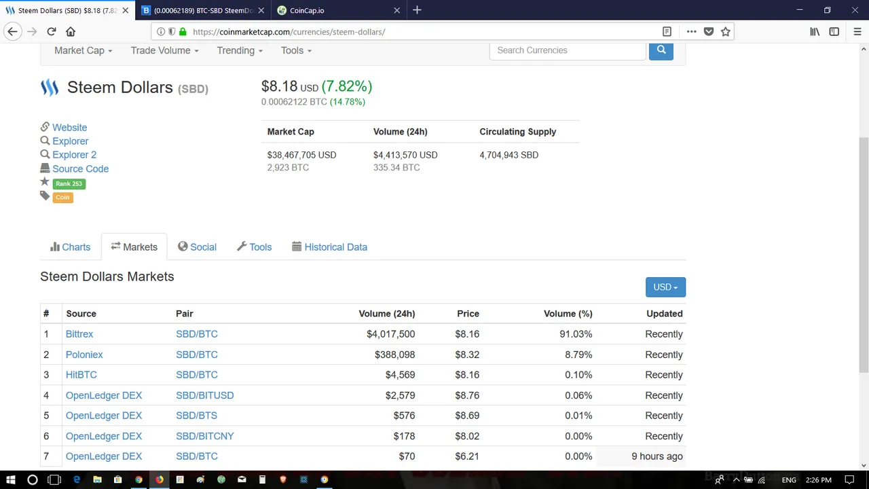Switch to the Social tab
The height and width of the screenshot is (489, 869).
(x=197, y=247)
